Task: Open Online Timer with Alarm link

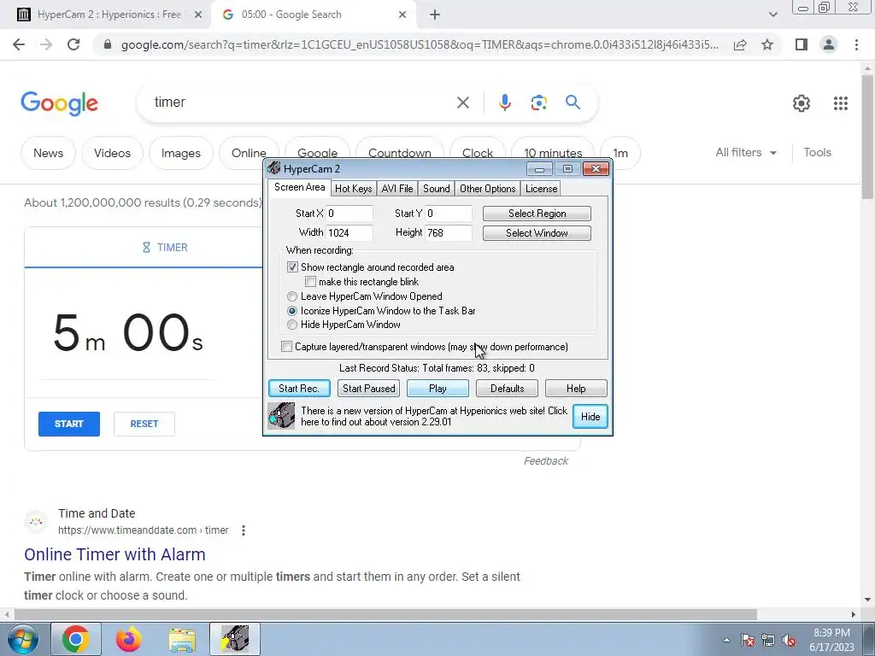Action: coord(115,554)
